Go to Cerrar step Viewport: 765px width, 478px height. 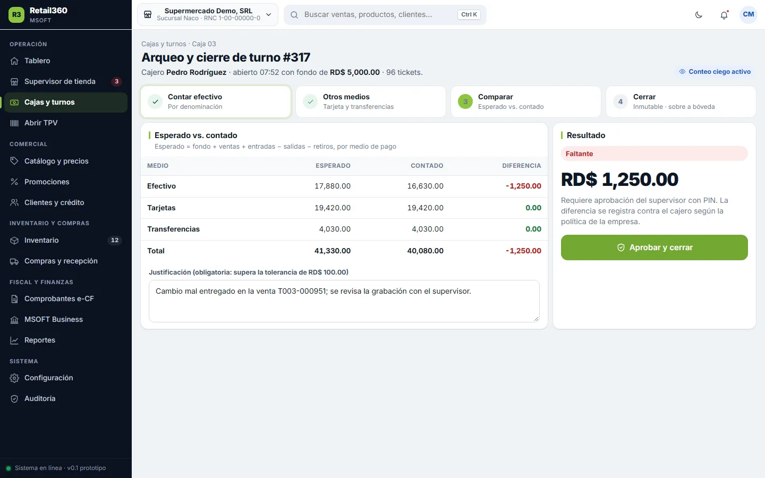tap(681, 101)
